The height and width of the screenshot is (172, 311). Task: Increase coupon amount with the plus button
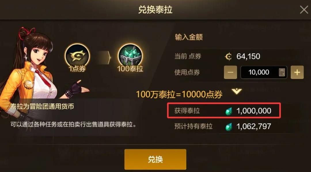tap(297, 72)
